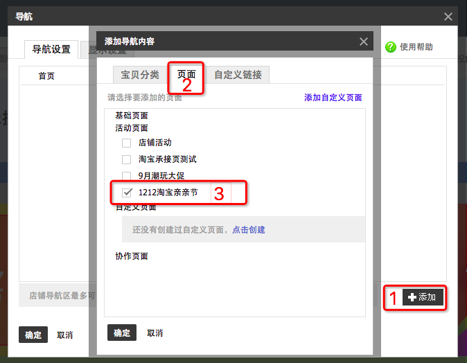Click the 1212淘宝亲亲节 label text
Screen dimensions: 467x363
point(168,193)
